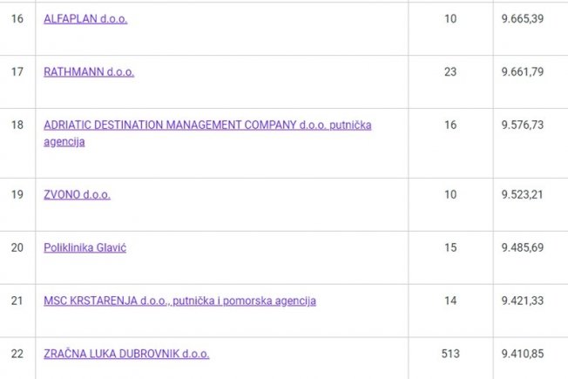The image size is (568, 379).
Task: Select the employee count 23 cell
Action: click(x=450, y=72)
